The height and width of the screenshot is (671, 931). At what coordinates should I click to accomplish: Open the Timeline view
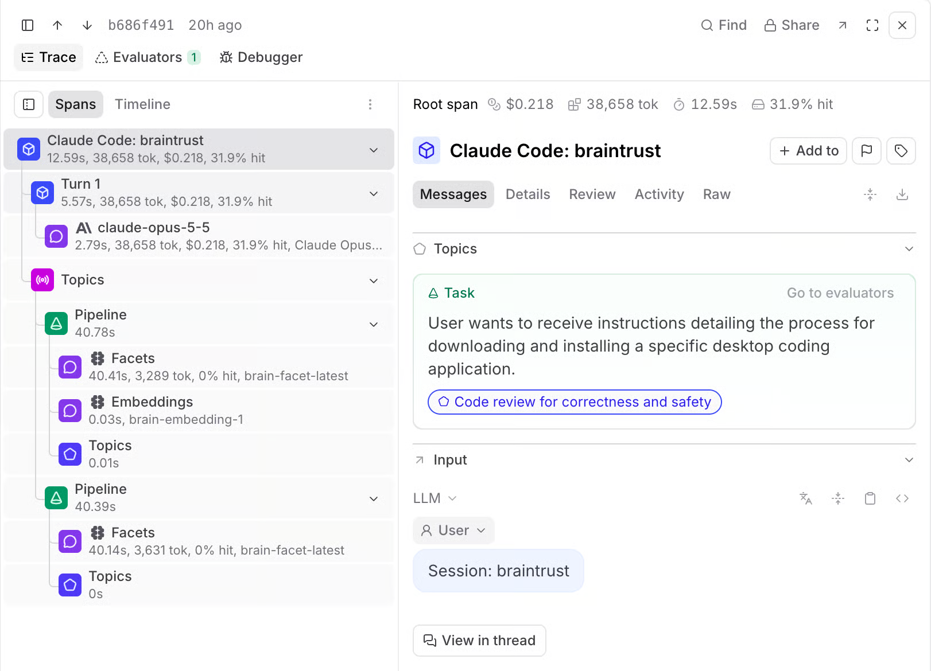[142, 104]
